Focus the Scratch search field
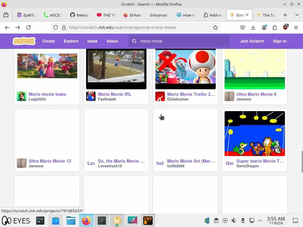 coord(179,41)
